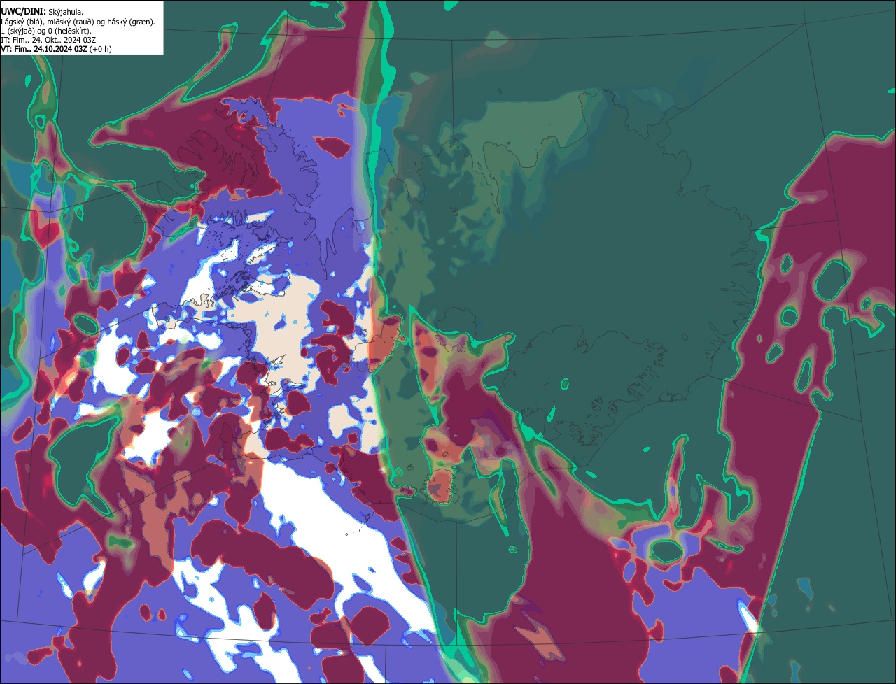Click the '1 (skýjað) og 0 (heiðskírt).' line
The height and width of the screenshot is (684, 896).
[46, 31]
